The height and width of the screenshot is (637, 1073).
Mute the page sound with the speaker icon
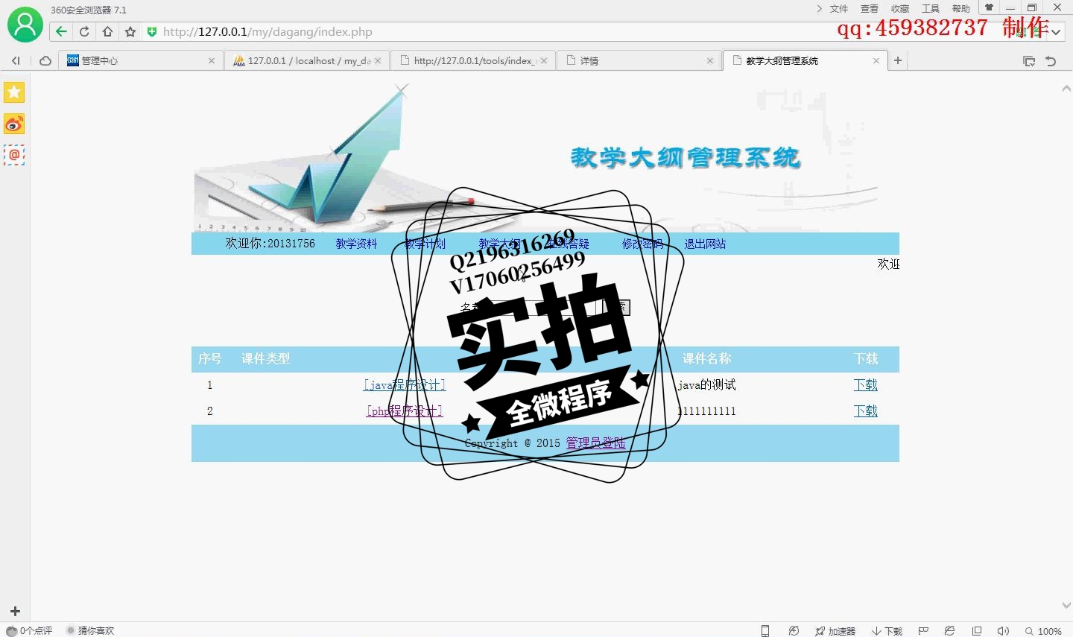1003,631
